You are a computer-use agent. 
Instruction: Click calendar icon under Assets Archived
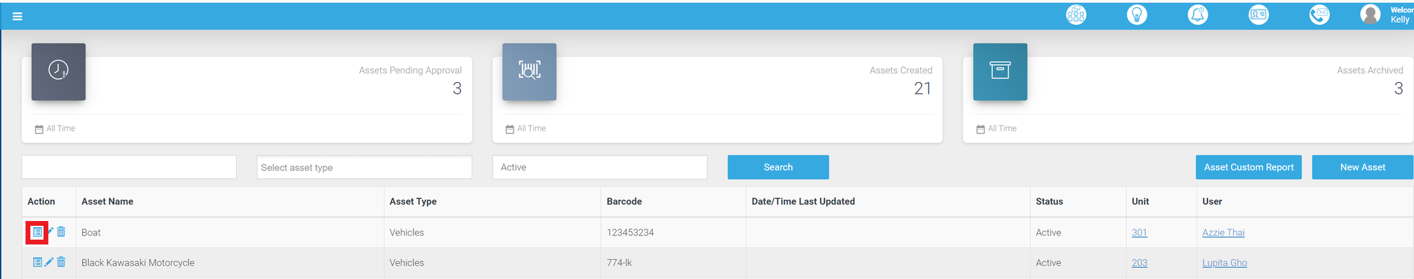[x=980, y=129]
